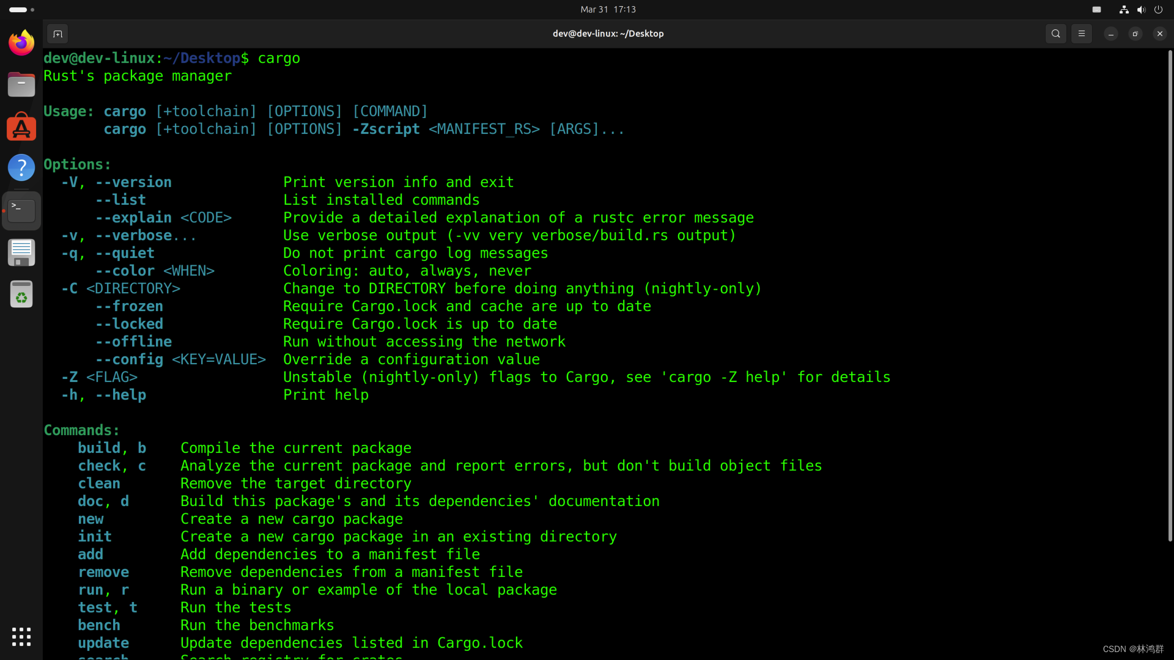1174x660 pixels.
Task: Click the 'clean' command
Action: coord(99,483)
